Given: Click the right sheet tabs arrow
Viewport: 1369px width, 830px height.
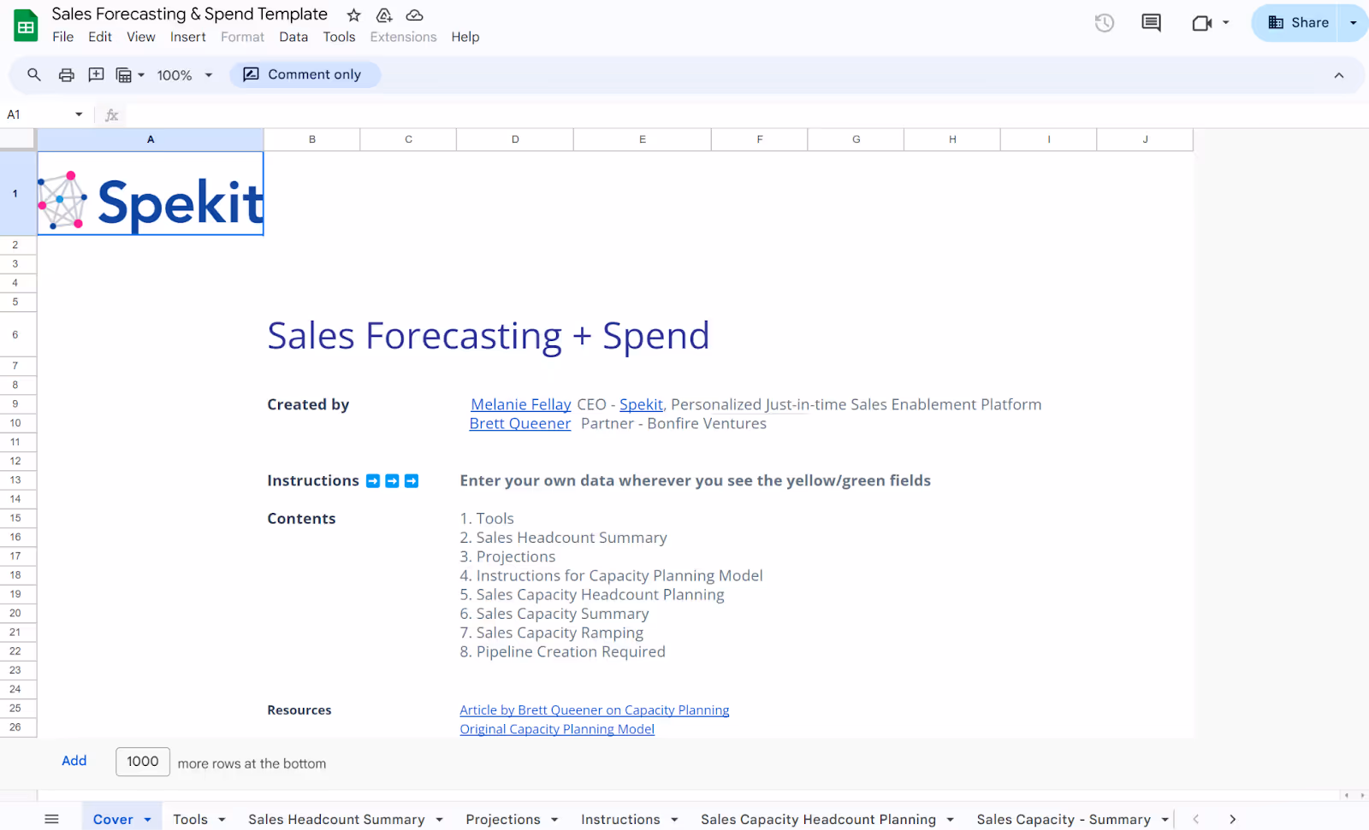Looking at the screenshot, I should tap(1232, 819).
